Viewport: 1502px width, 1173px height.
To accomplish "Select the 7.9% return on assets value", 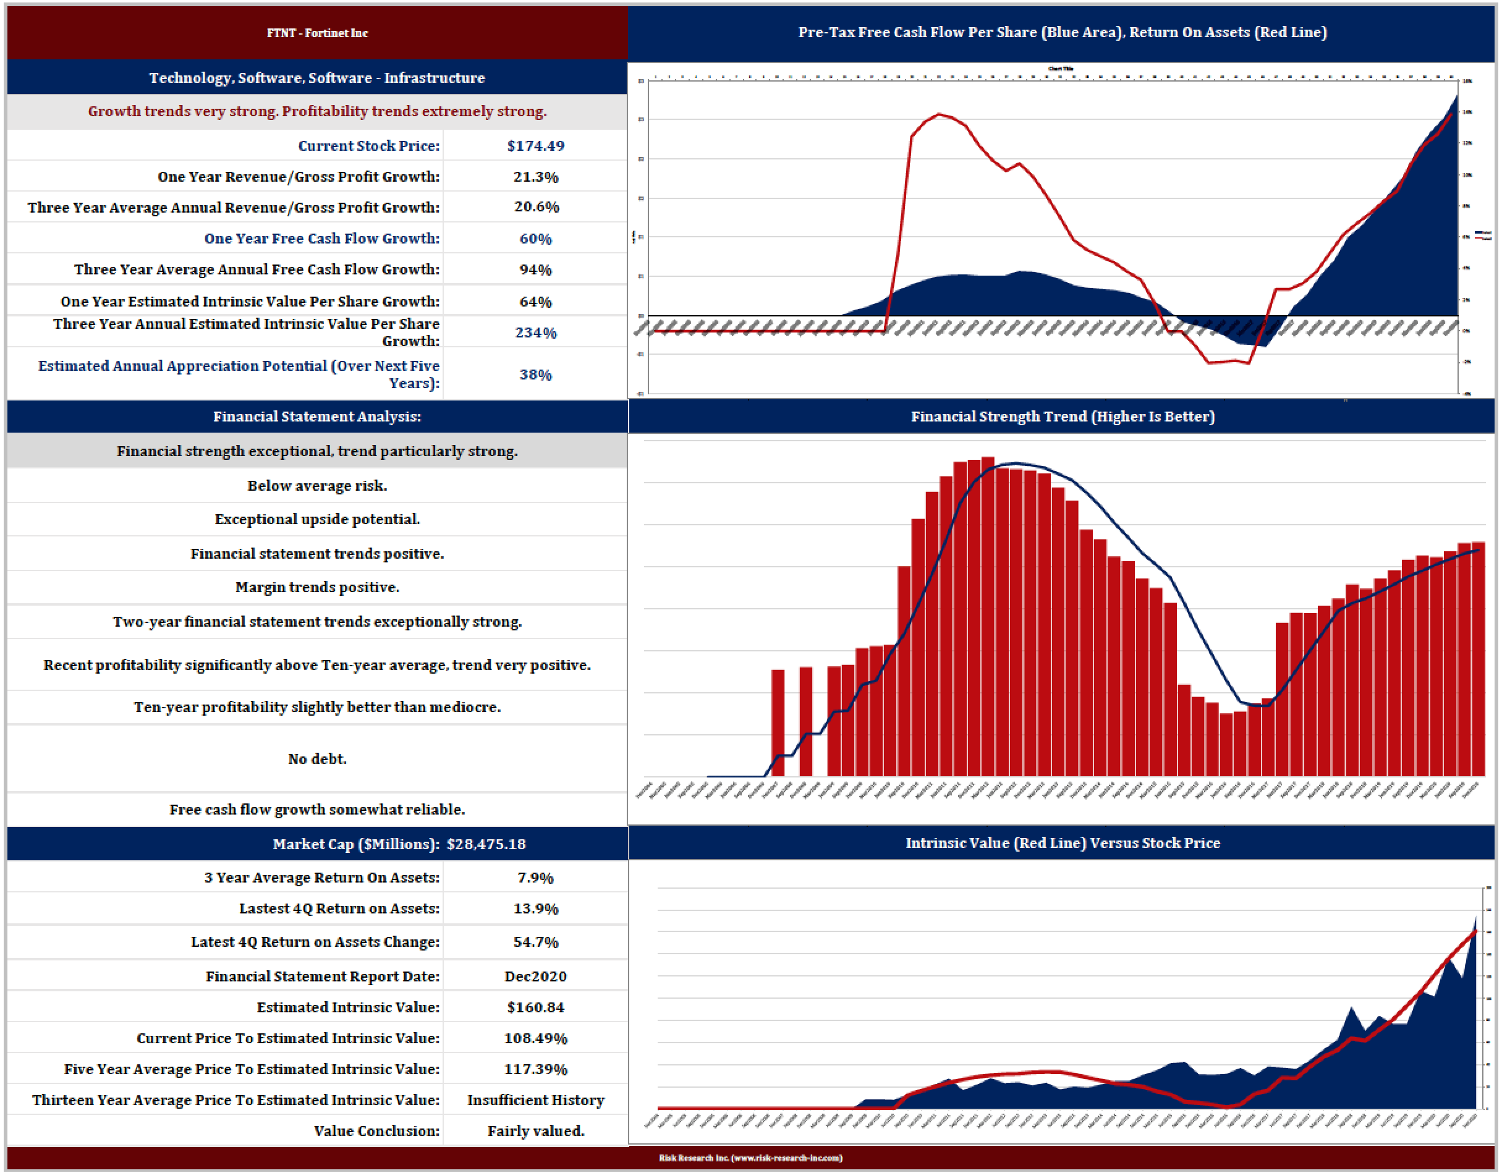I will click(536, 878).
